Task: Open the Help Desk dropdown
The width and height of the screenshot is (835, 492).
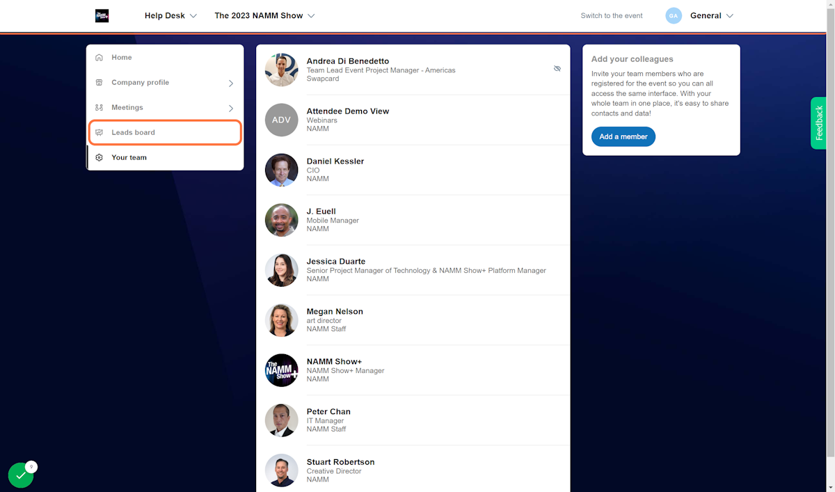Action: point(170,15)
